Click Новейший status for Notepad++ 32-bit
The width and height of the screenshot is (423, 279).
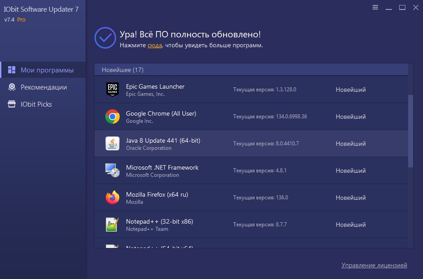[x=351, y=225]
